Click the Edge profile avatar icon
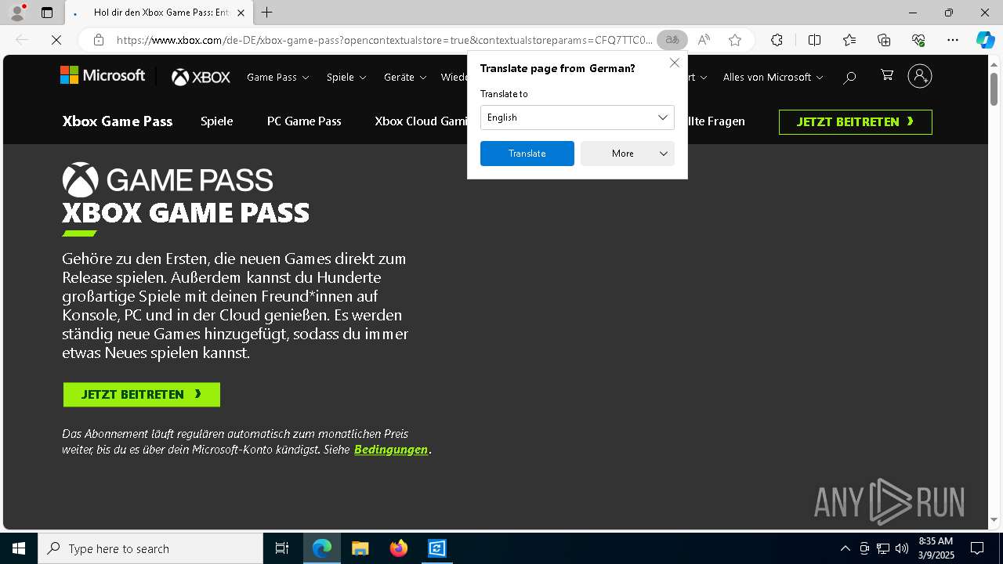 point(16,13)
